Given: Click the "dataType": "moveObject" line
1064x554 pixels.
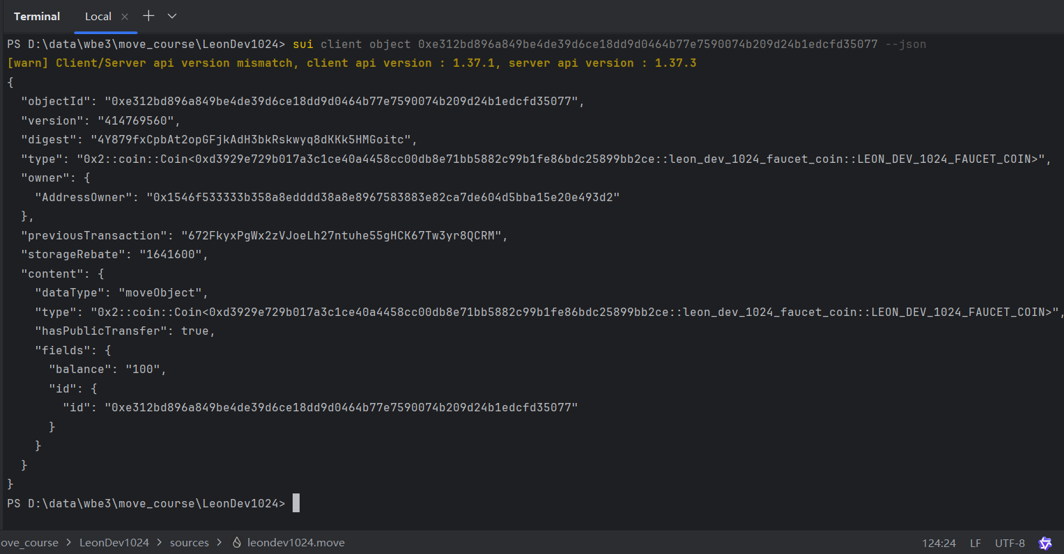Looking at the screenshot, I should [x=121, y=293].
